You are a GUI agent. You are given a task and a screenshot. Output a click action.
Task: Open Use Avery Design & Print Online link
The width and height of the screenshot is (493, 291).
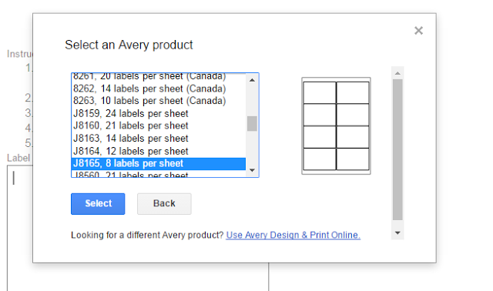[293, 235]
